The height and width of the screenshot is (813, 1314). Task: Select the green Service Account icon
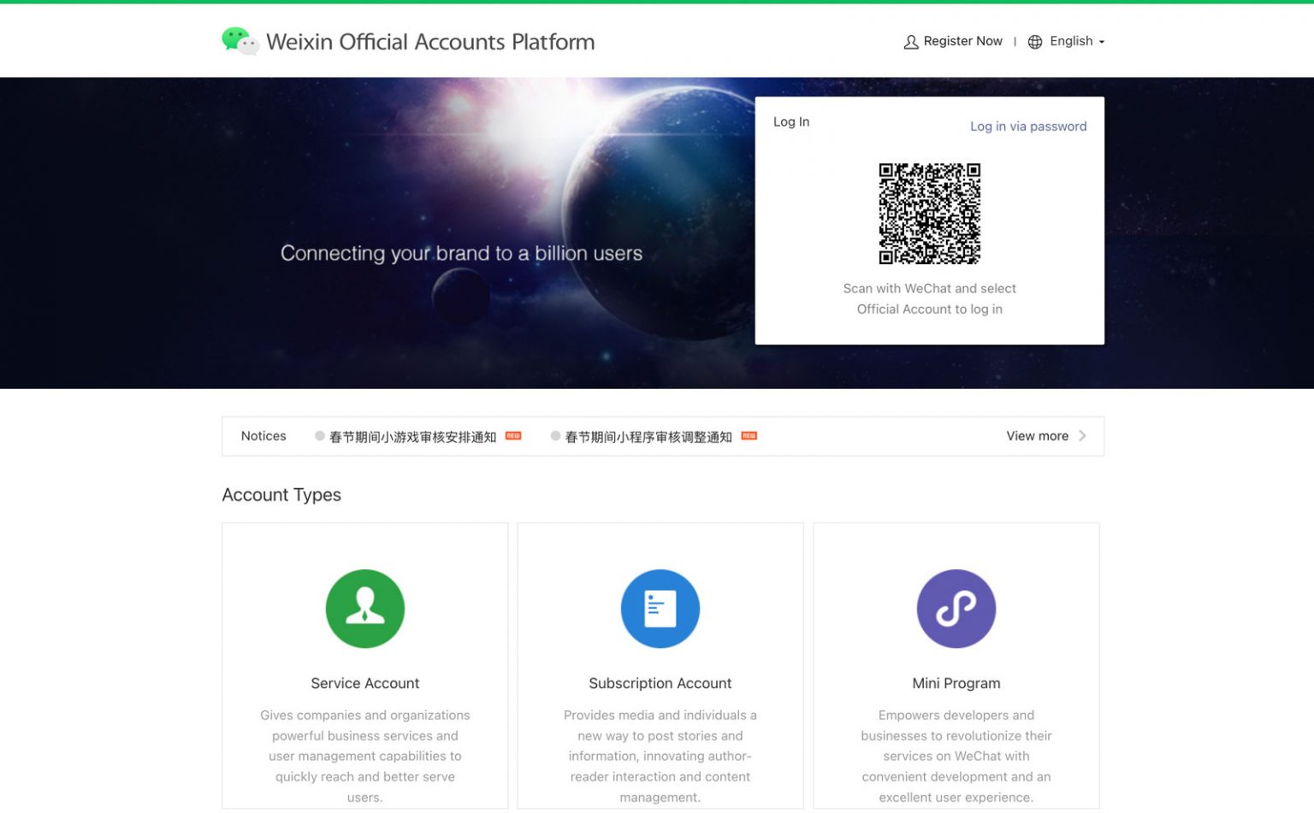[365, 609]
